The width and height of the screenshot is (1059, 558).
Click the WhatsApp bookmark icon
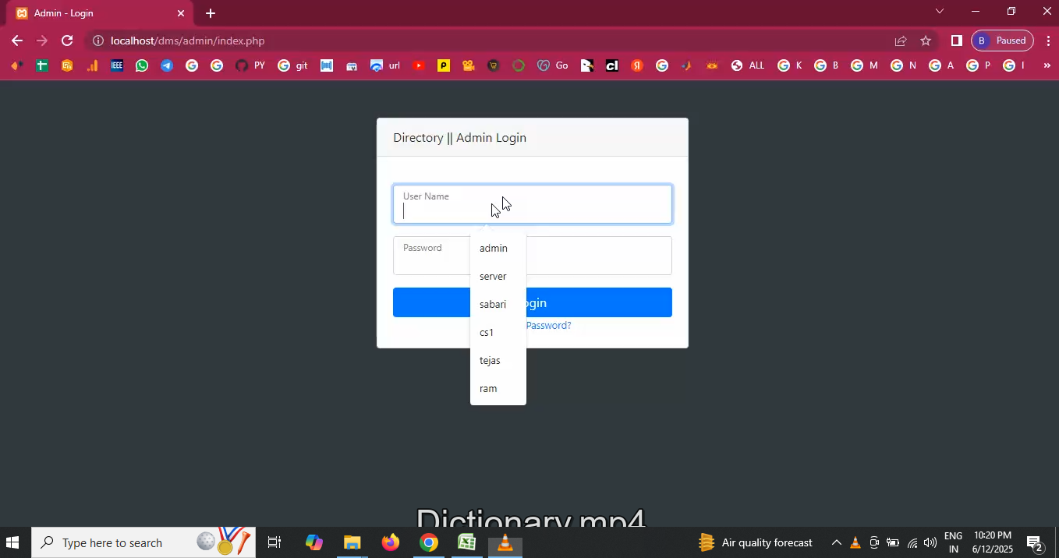click(x=141, y=66)
